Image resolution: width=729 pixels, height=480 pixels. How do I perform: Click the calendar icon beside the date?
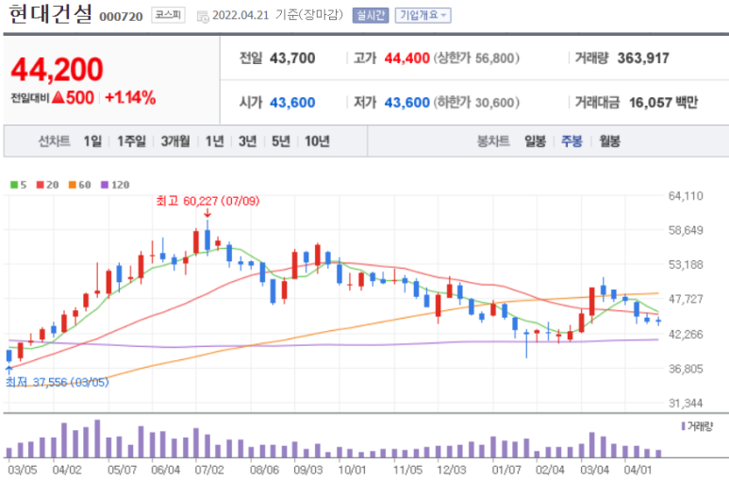tap(203, 16)
